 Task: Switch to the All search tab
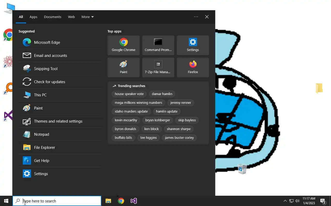click(x=21, y=17)
